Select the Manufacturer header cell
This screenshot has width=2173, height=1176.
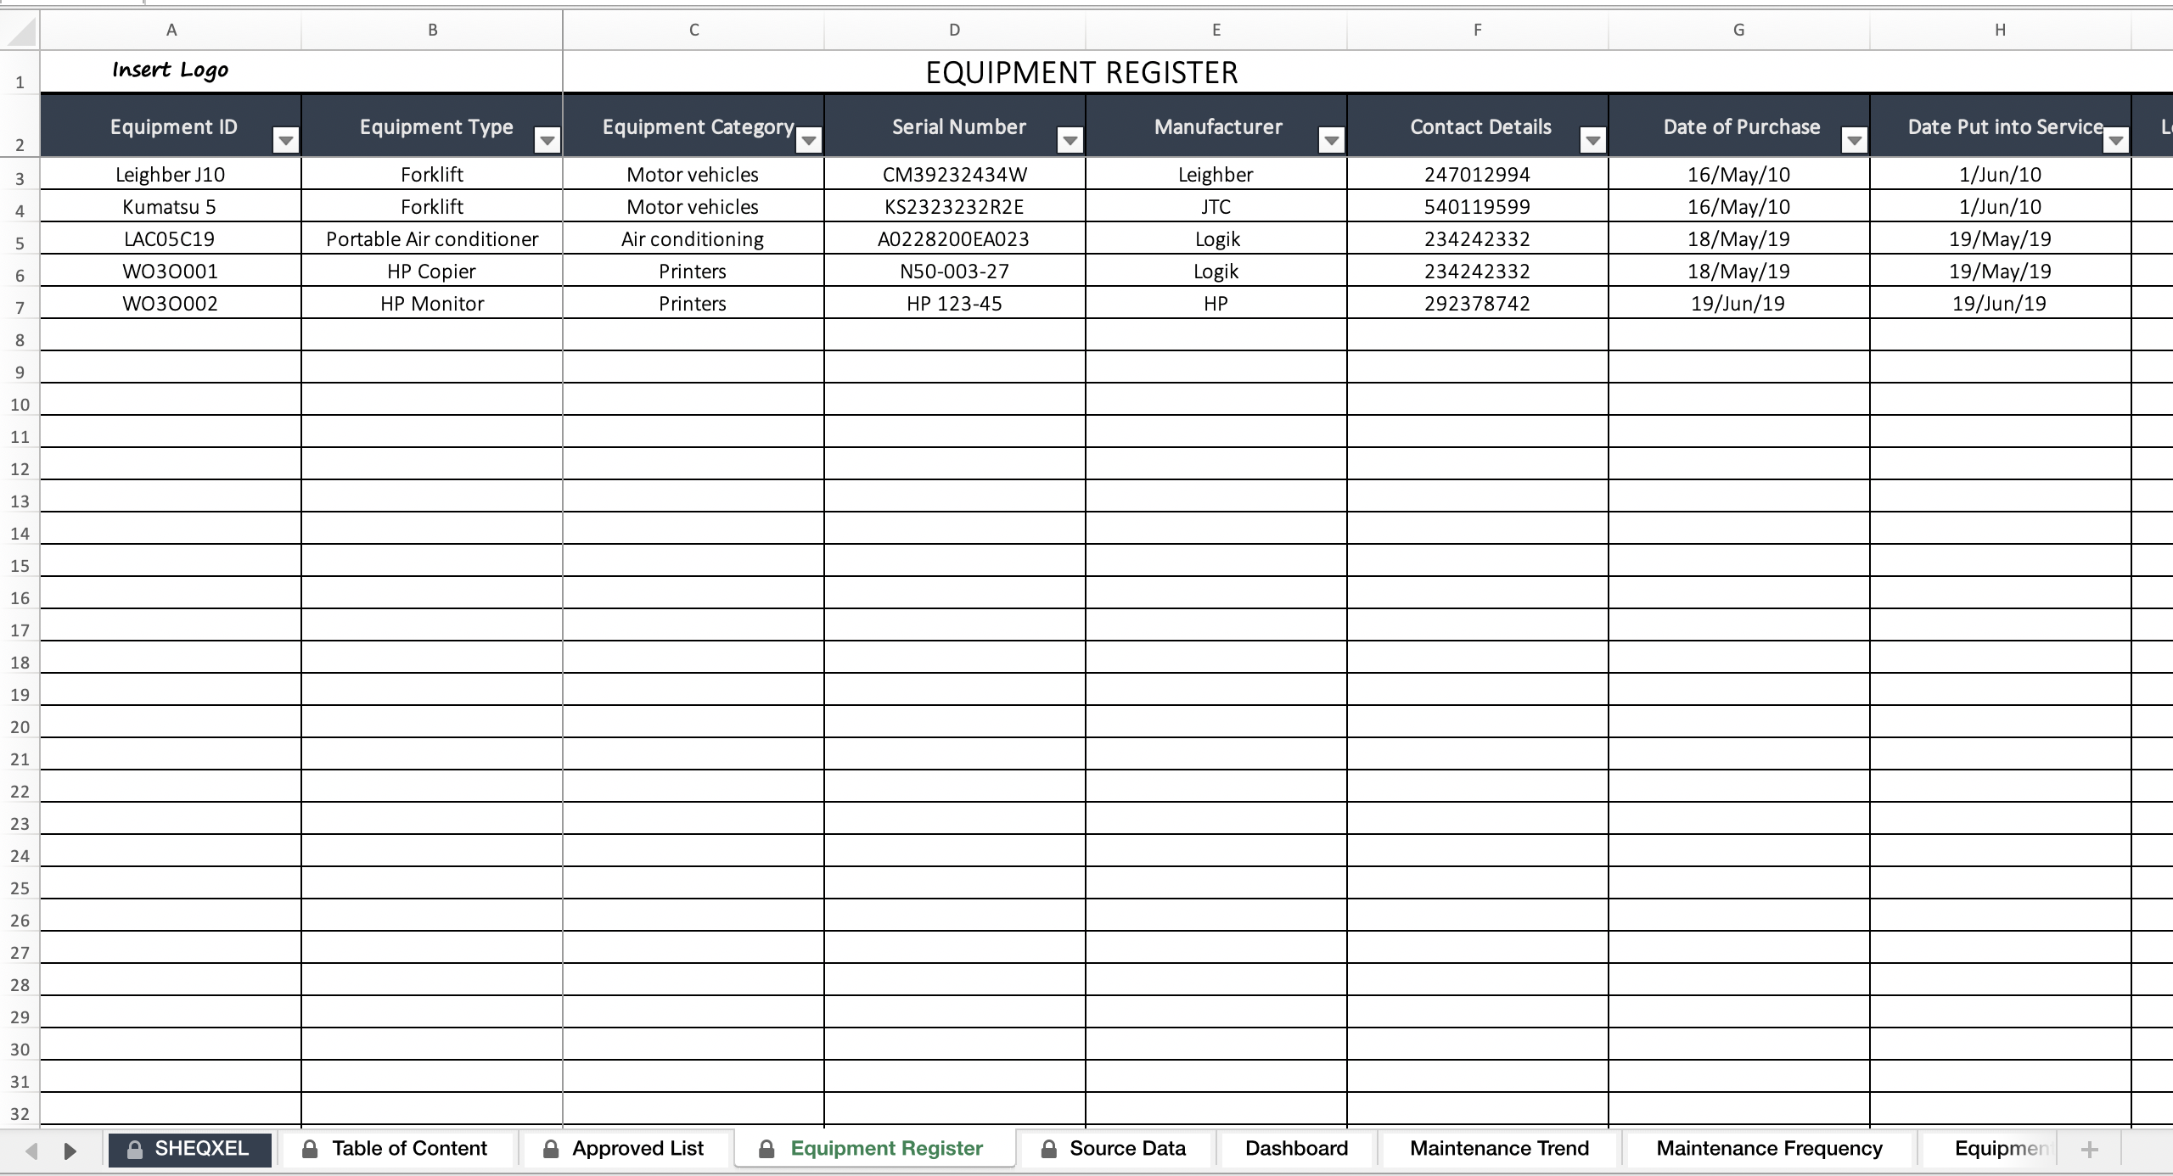(1216, 126)
